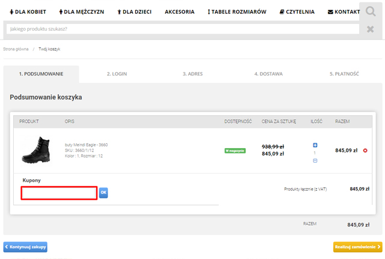Viewport: 385px width, 259px height.
Task: Click the Realizuj zamówienie button
Action: (x=357, y=247)
